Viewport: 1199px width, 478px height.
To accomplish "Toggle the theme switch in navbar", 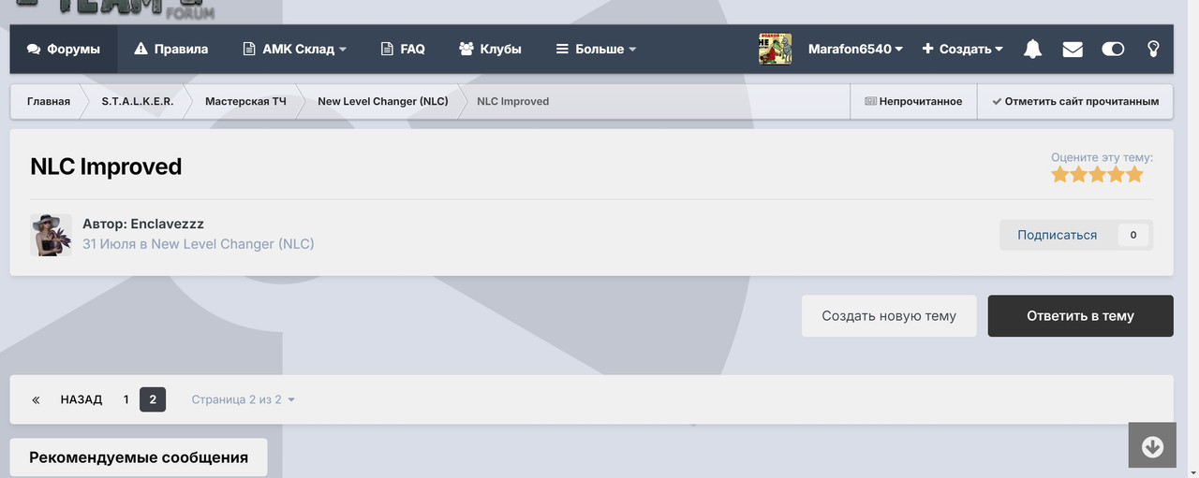I will tap(1113, 49).
